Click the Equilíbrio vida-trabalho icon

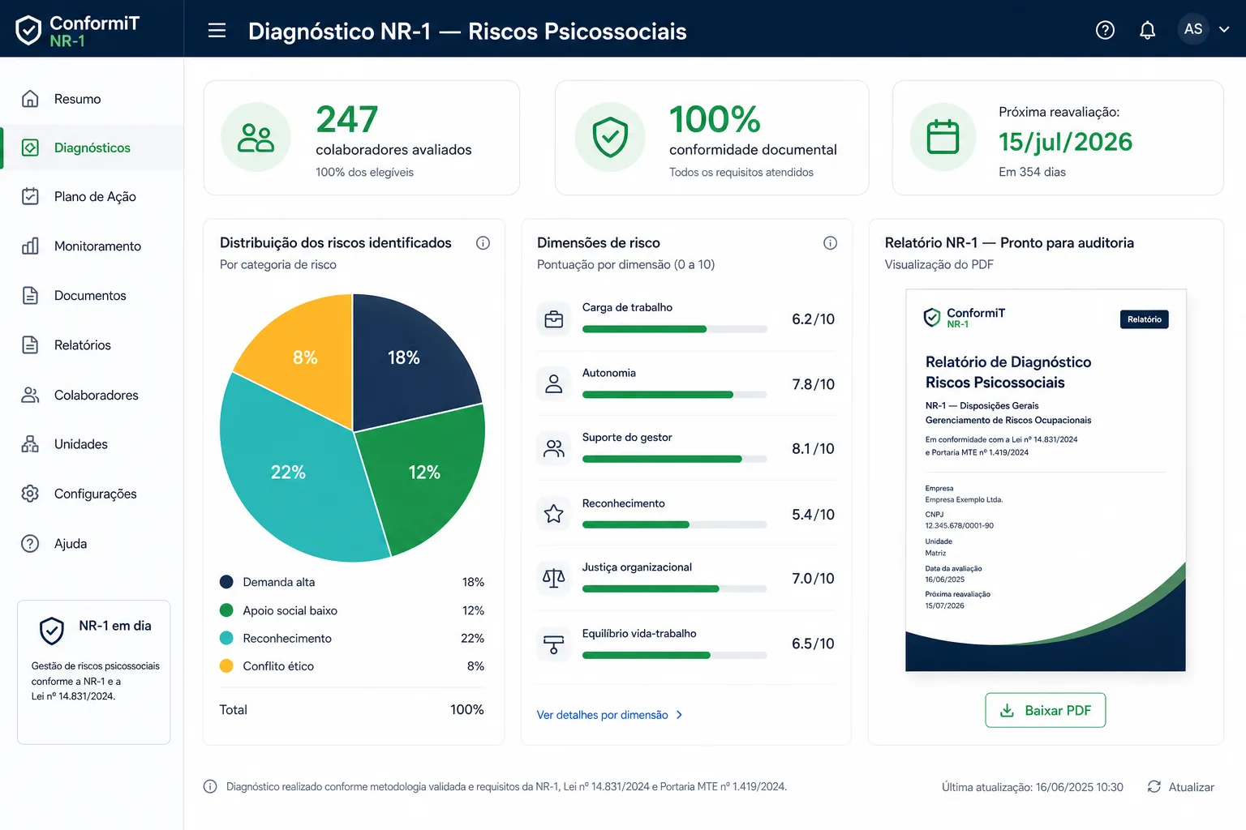coord(554,644)
